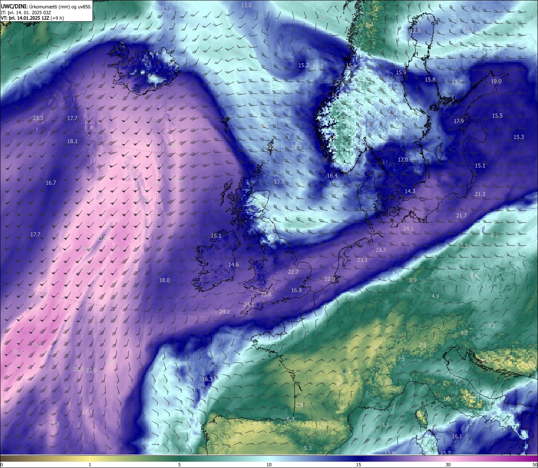Click the 5.1 value in the Mediterranean
The image size is (538, 468).
pyautogui.click(x=385, y=425)
